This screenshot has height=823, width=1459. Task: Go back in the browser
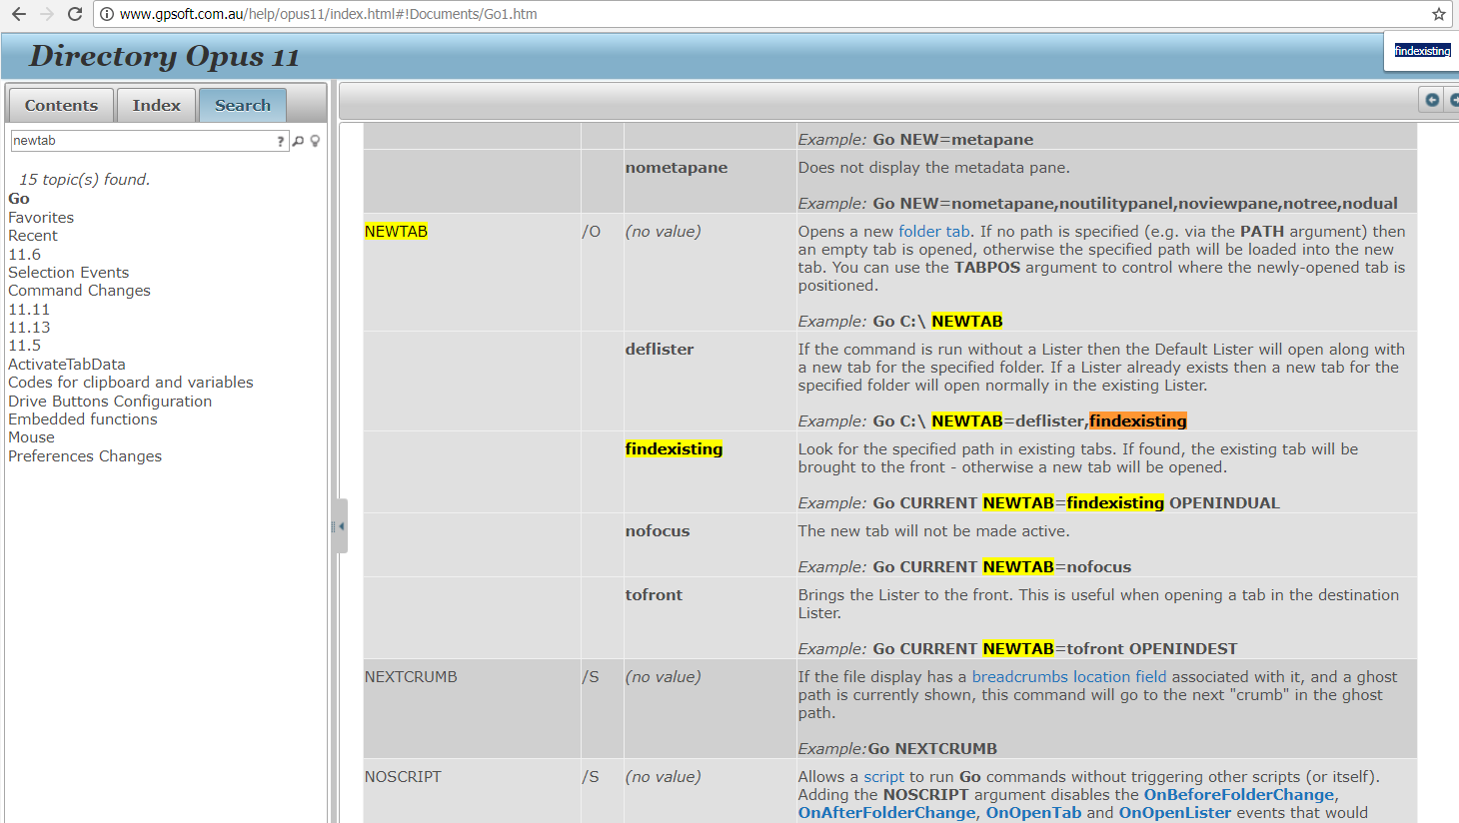coord(19,14)
